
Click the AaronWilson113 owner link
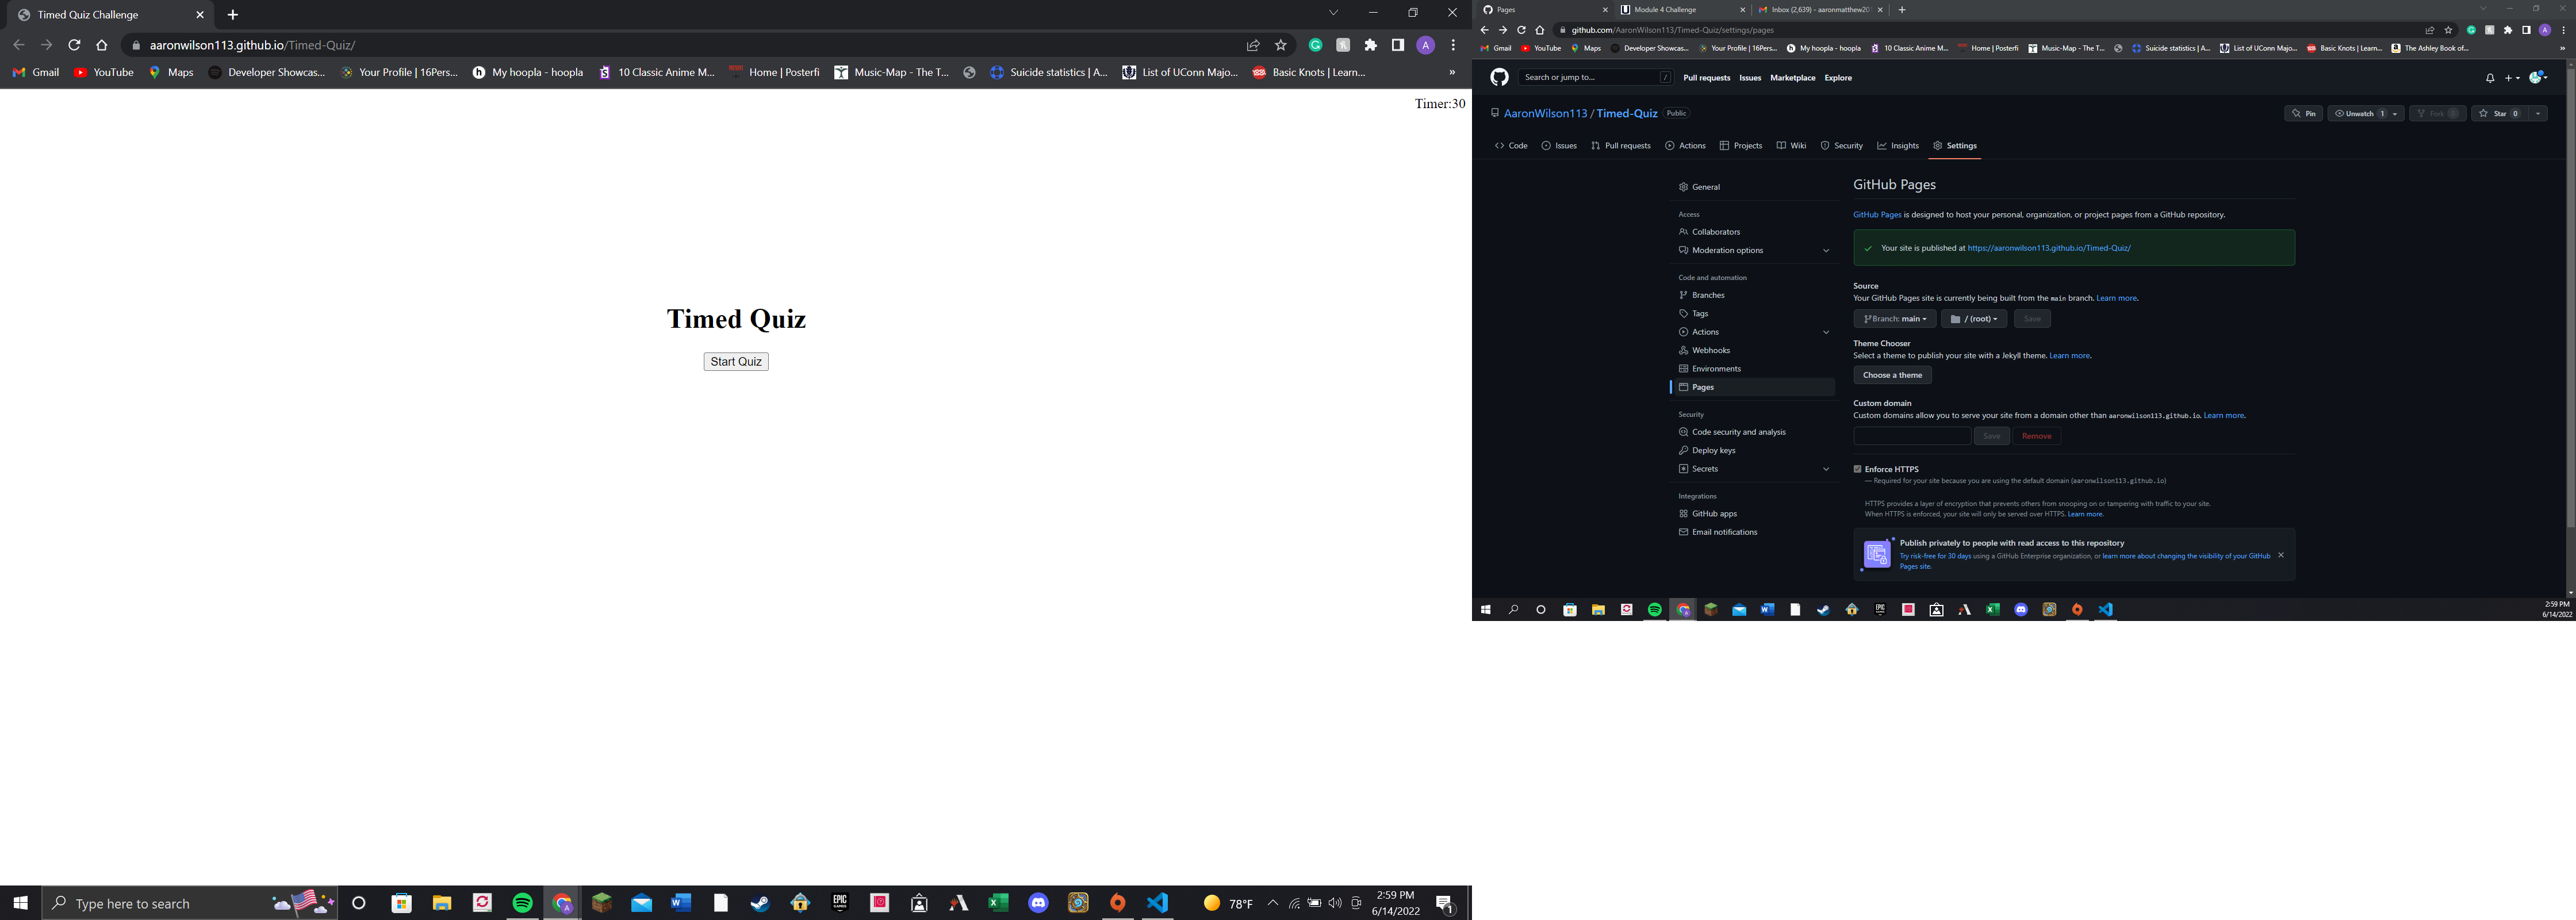1545,114
